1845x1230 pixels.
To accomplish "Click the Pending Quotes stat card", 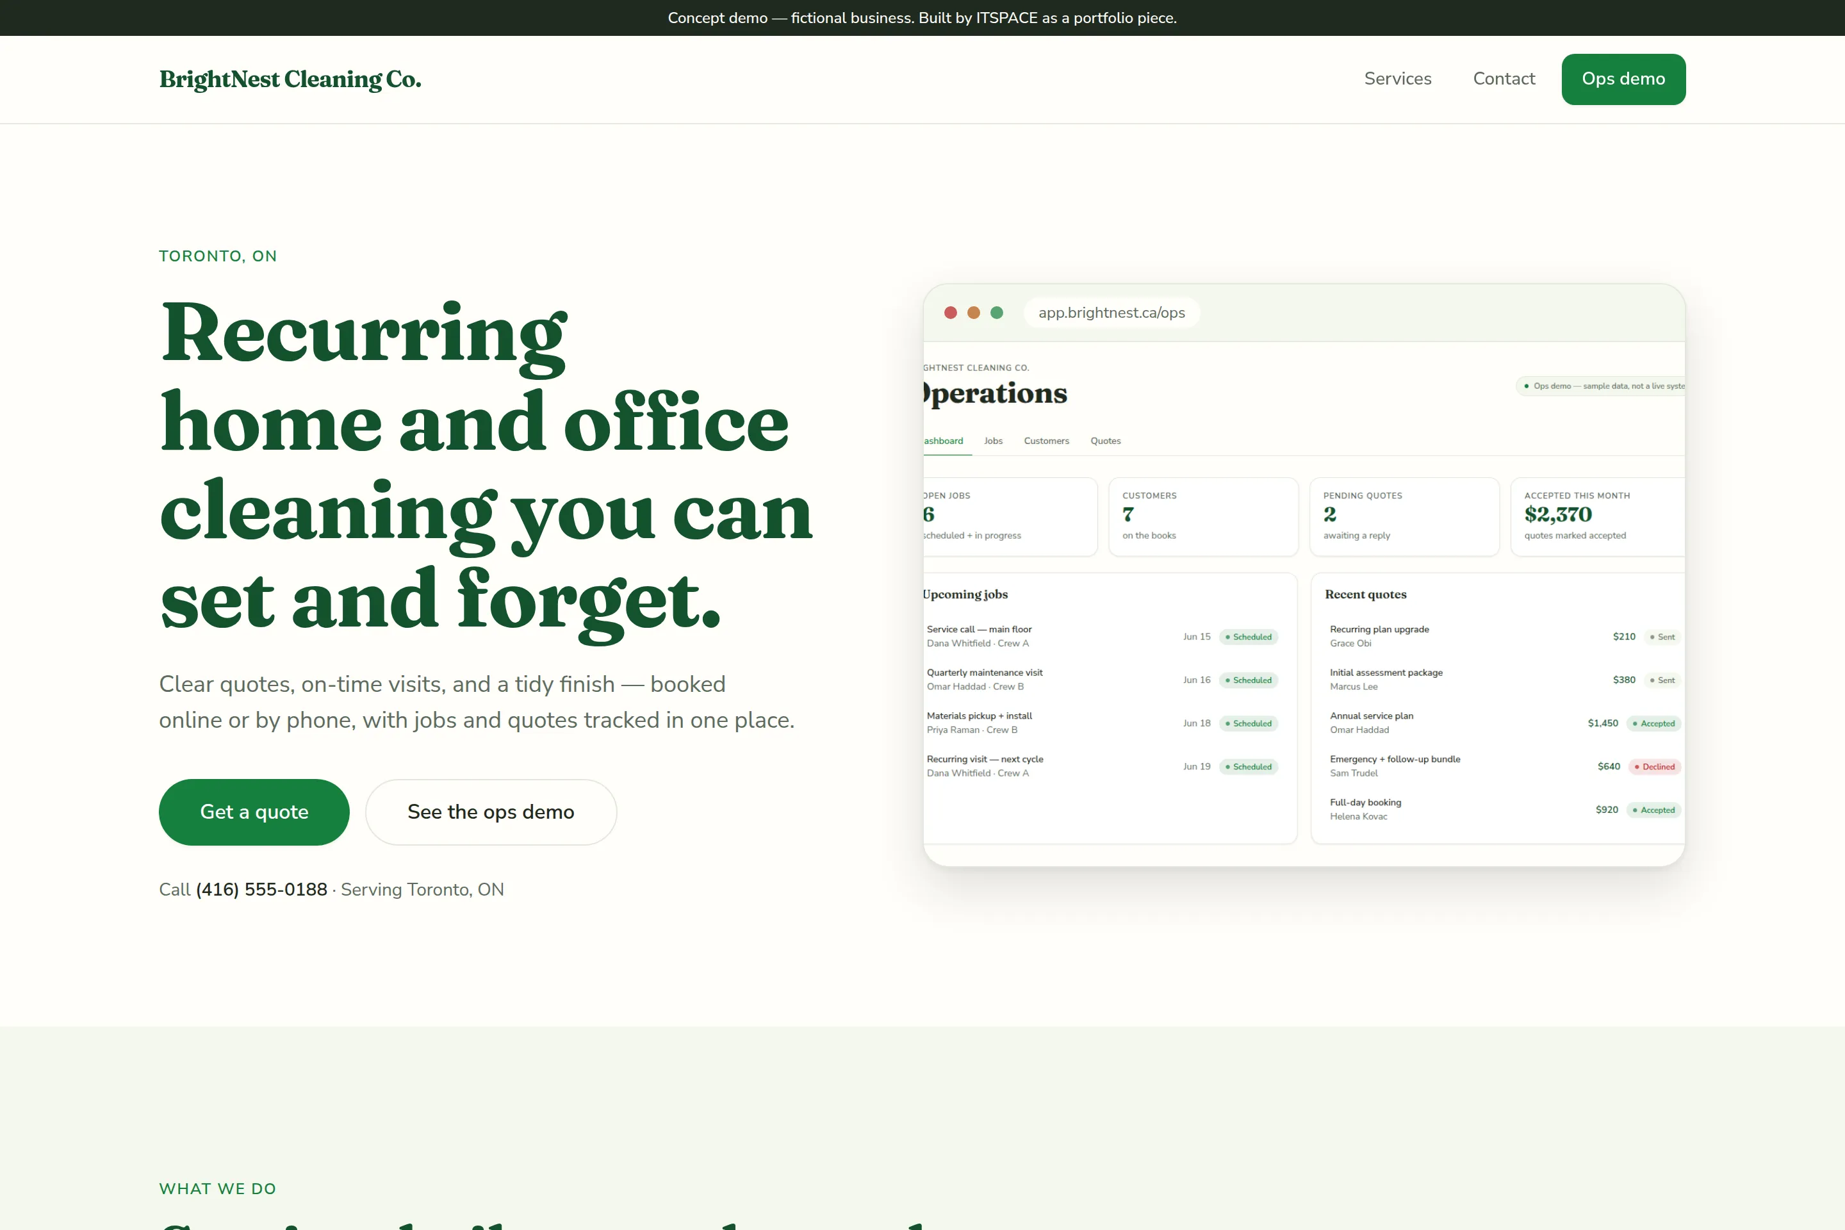I will click(x=1404, y=517).
